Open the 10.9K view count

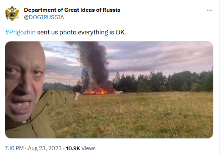[73, 148]
